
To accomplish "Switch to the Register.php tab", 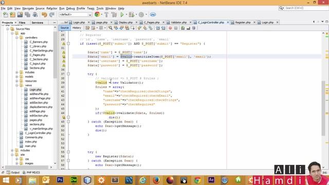I will [x=243, y=23].
